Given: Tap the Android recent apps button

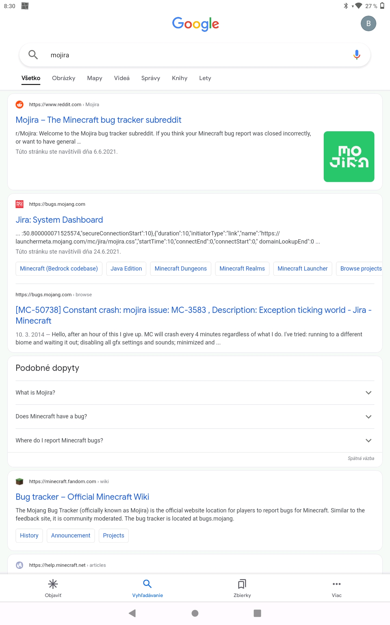Looking at the screenshot, I should [257, 613].
